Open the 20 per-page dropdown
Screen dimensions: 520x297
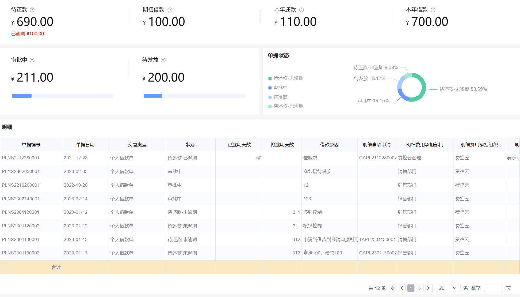[448, 288]
